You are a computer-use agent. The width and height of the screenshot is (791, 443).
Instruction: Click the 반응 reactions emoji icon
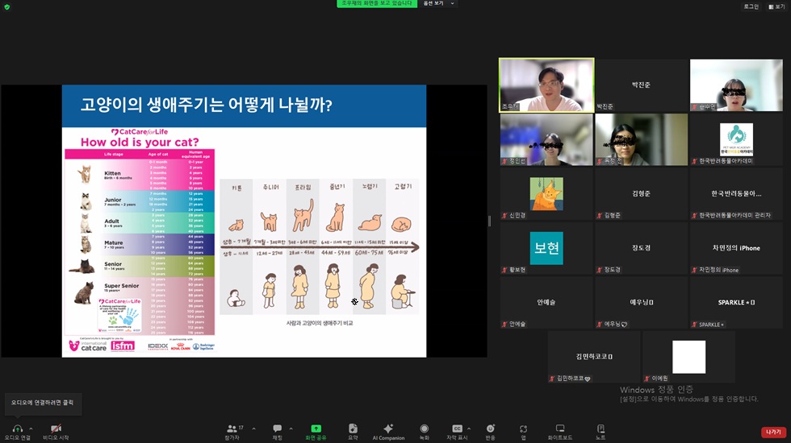(x=491, y=429)
